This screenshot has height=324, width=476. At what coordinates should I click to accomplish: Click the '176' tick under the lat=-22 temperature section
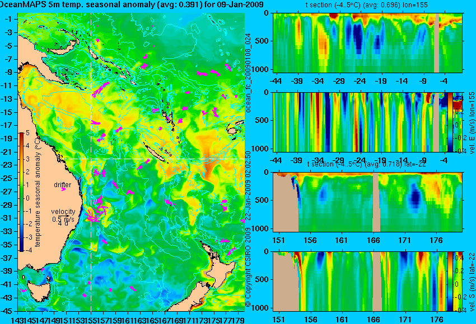[437, 240]
